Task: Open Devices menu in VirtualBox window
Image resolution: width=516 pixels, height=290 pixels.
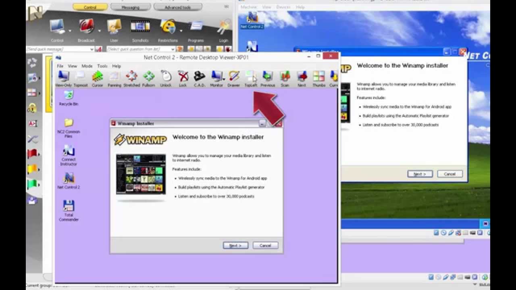Action: (283, 7)
